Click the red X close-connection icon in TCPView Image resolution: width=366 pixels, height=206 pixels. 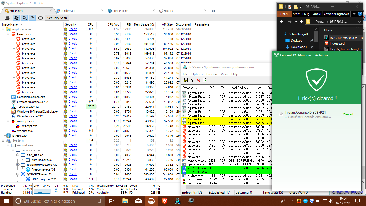198,80
